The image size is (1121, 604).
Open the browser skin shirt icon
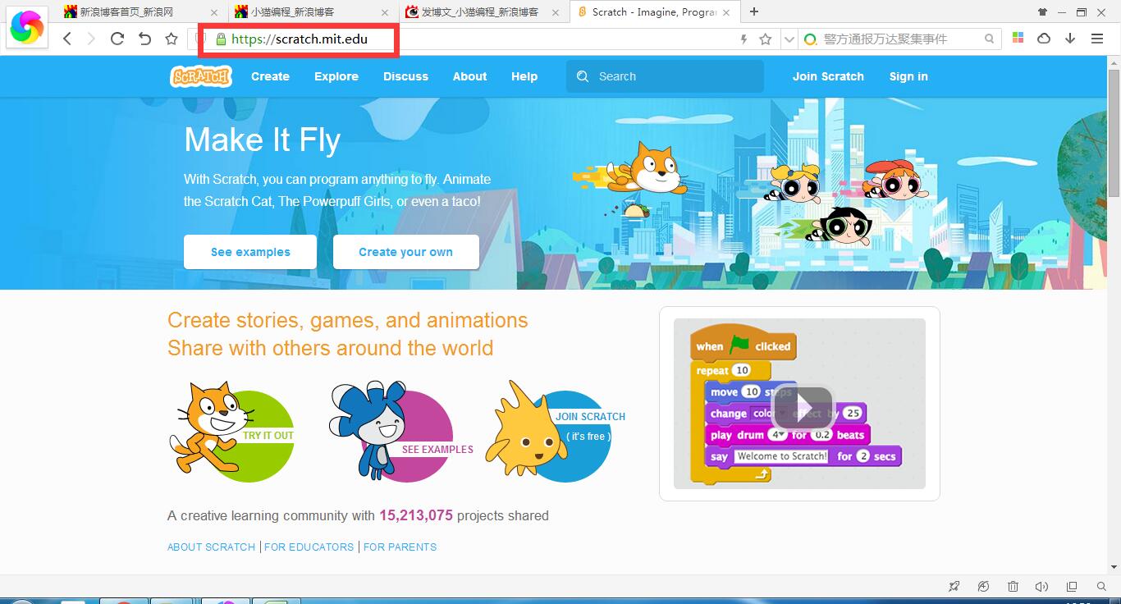(x=1043, y=11)
